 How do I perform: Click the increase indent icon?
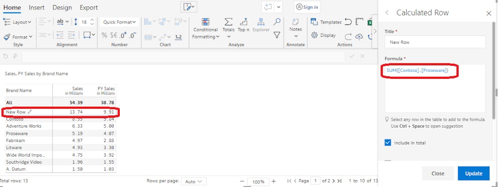71,35
